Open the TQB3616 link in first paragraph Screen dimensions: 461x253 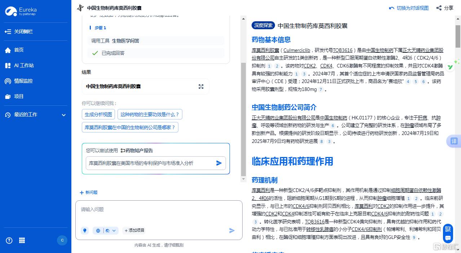coord(343,51)
